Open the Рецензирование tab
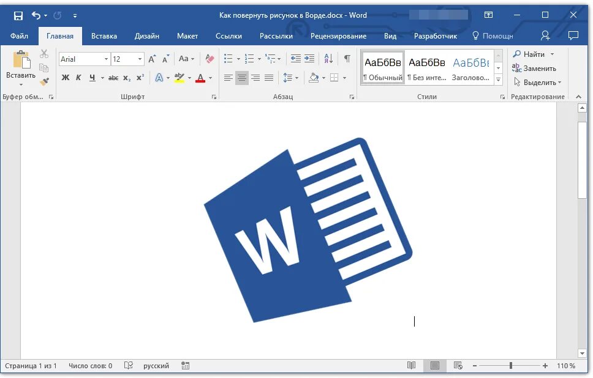593x378 pixels. tap(339, 36)
